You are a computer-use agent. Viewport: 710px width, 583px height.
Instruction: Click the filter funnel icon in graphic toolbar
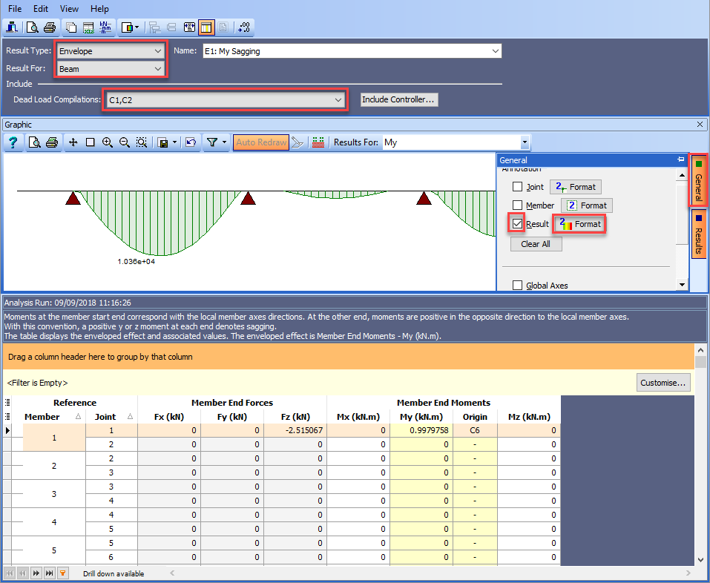point(212,142)
